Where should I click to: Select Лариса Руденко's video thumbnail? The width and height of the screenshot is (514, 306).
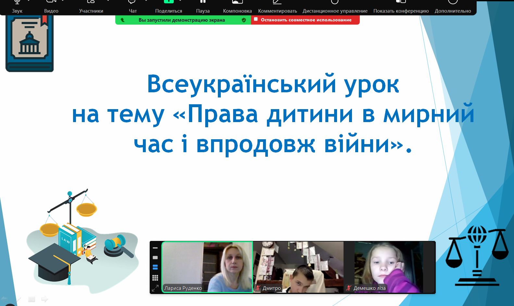coord(207,267)
